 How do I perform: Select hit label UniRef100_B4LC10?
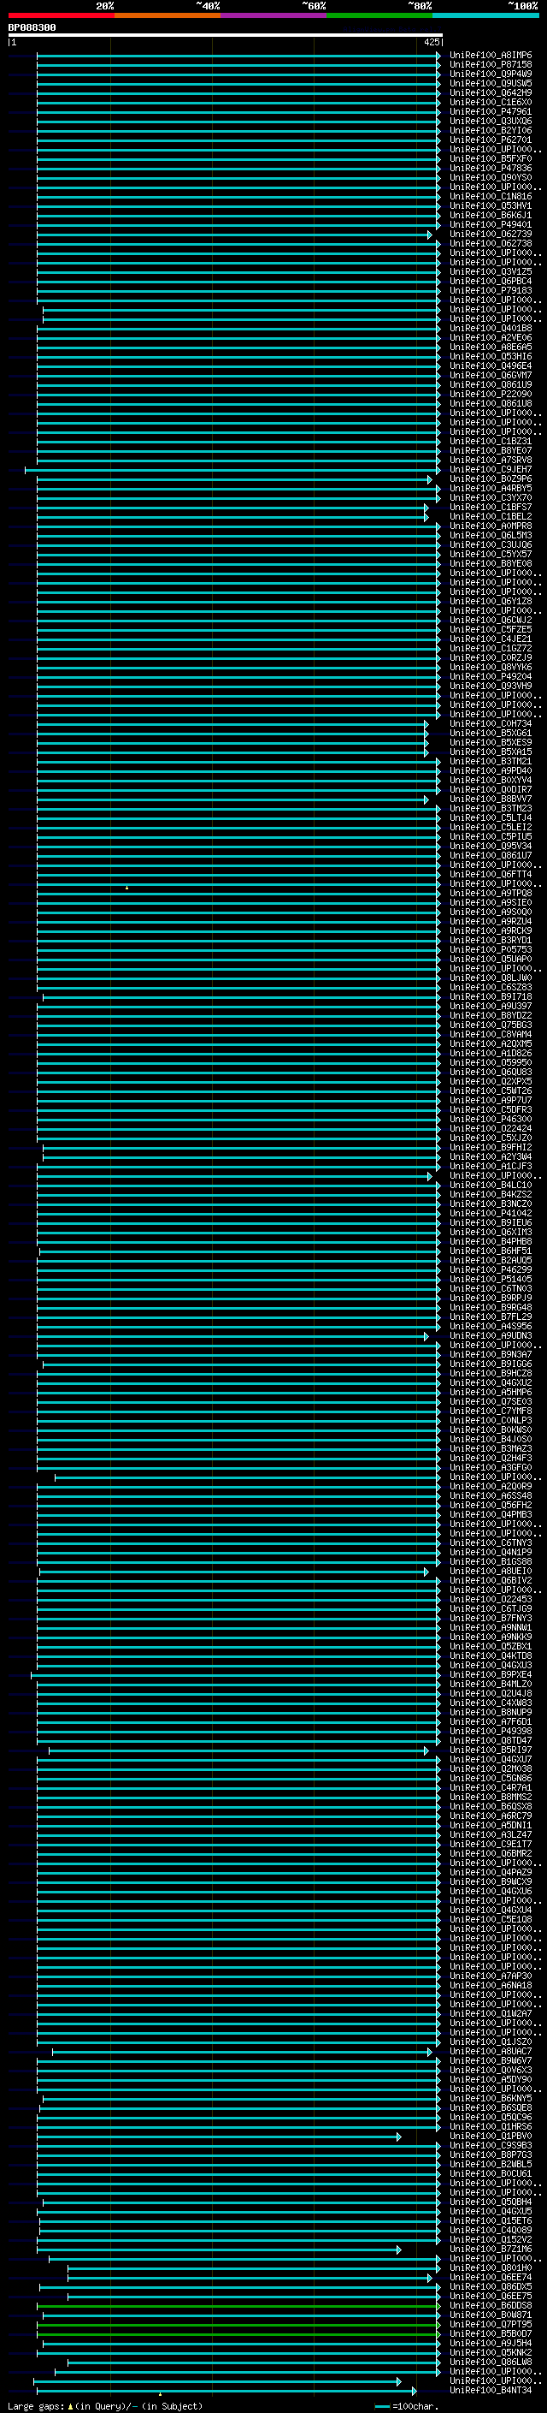(490, 1185)
